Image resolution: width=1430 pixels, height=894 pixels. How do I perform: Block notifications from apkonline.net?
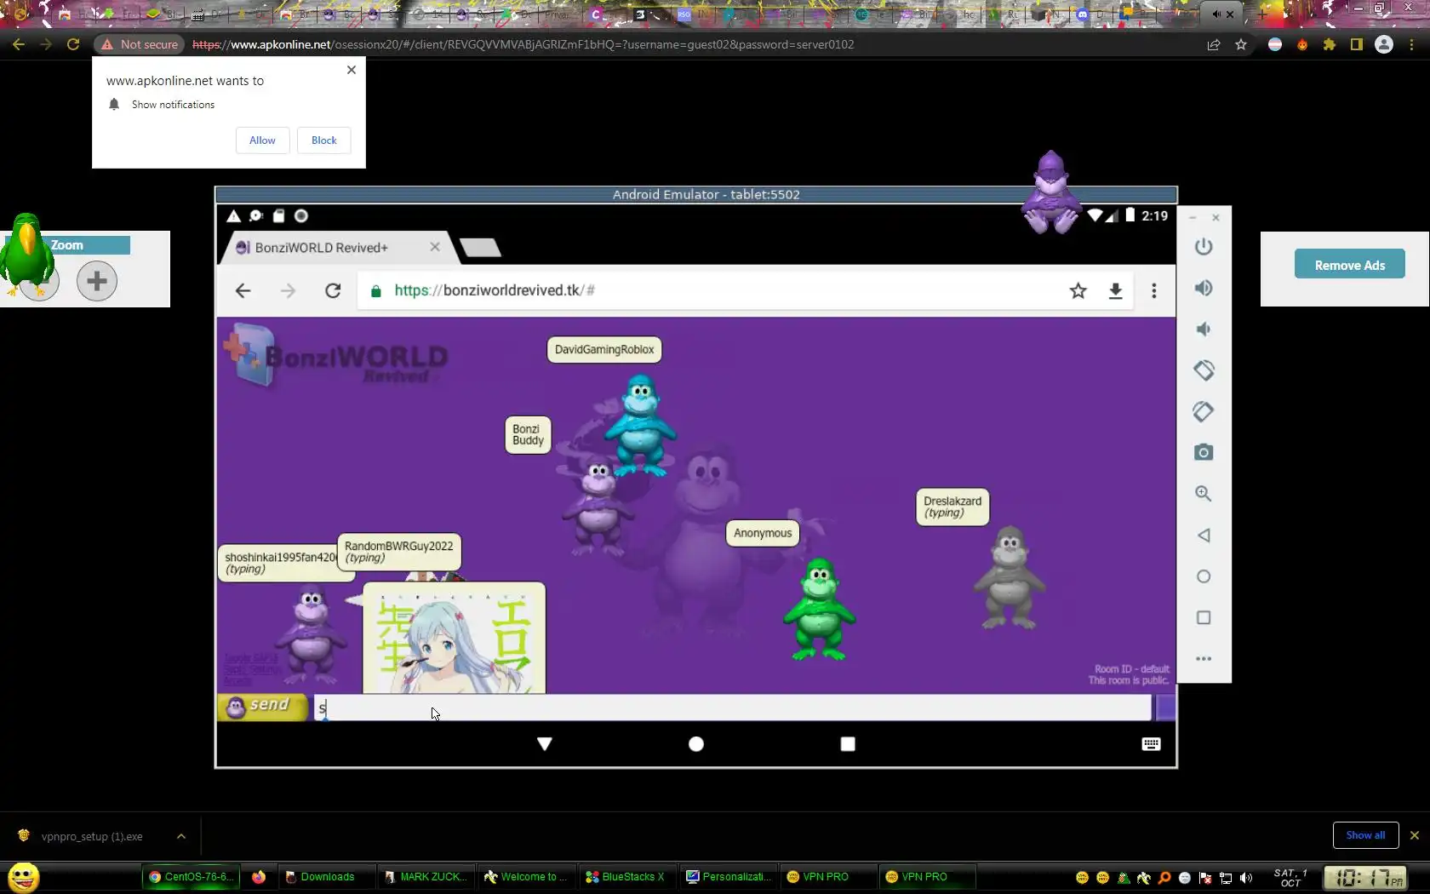click(x=323, y=140)
